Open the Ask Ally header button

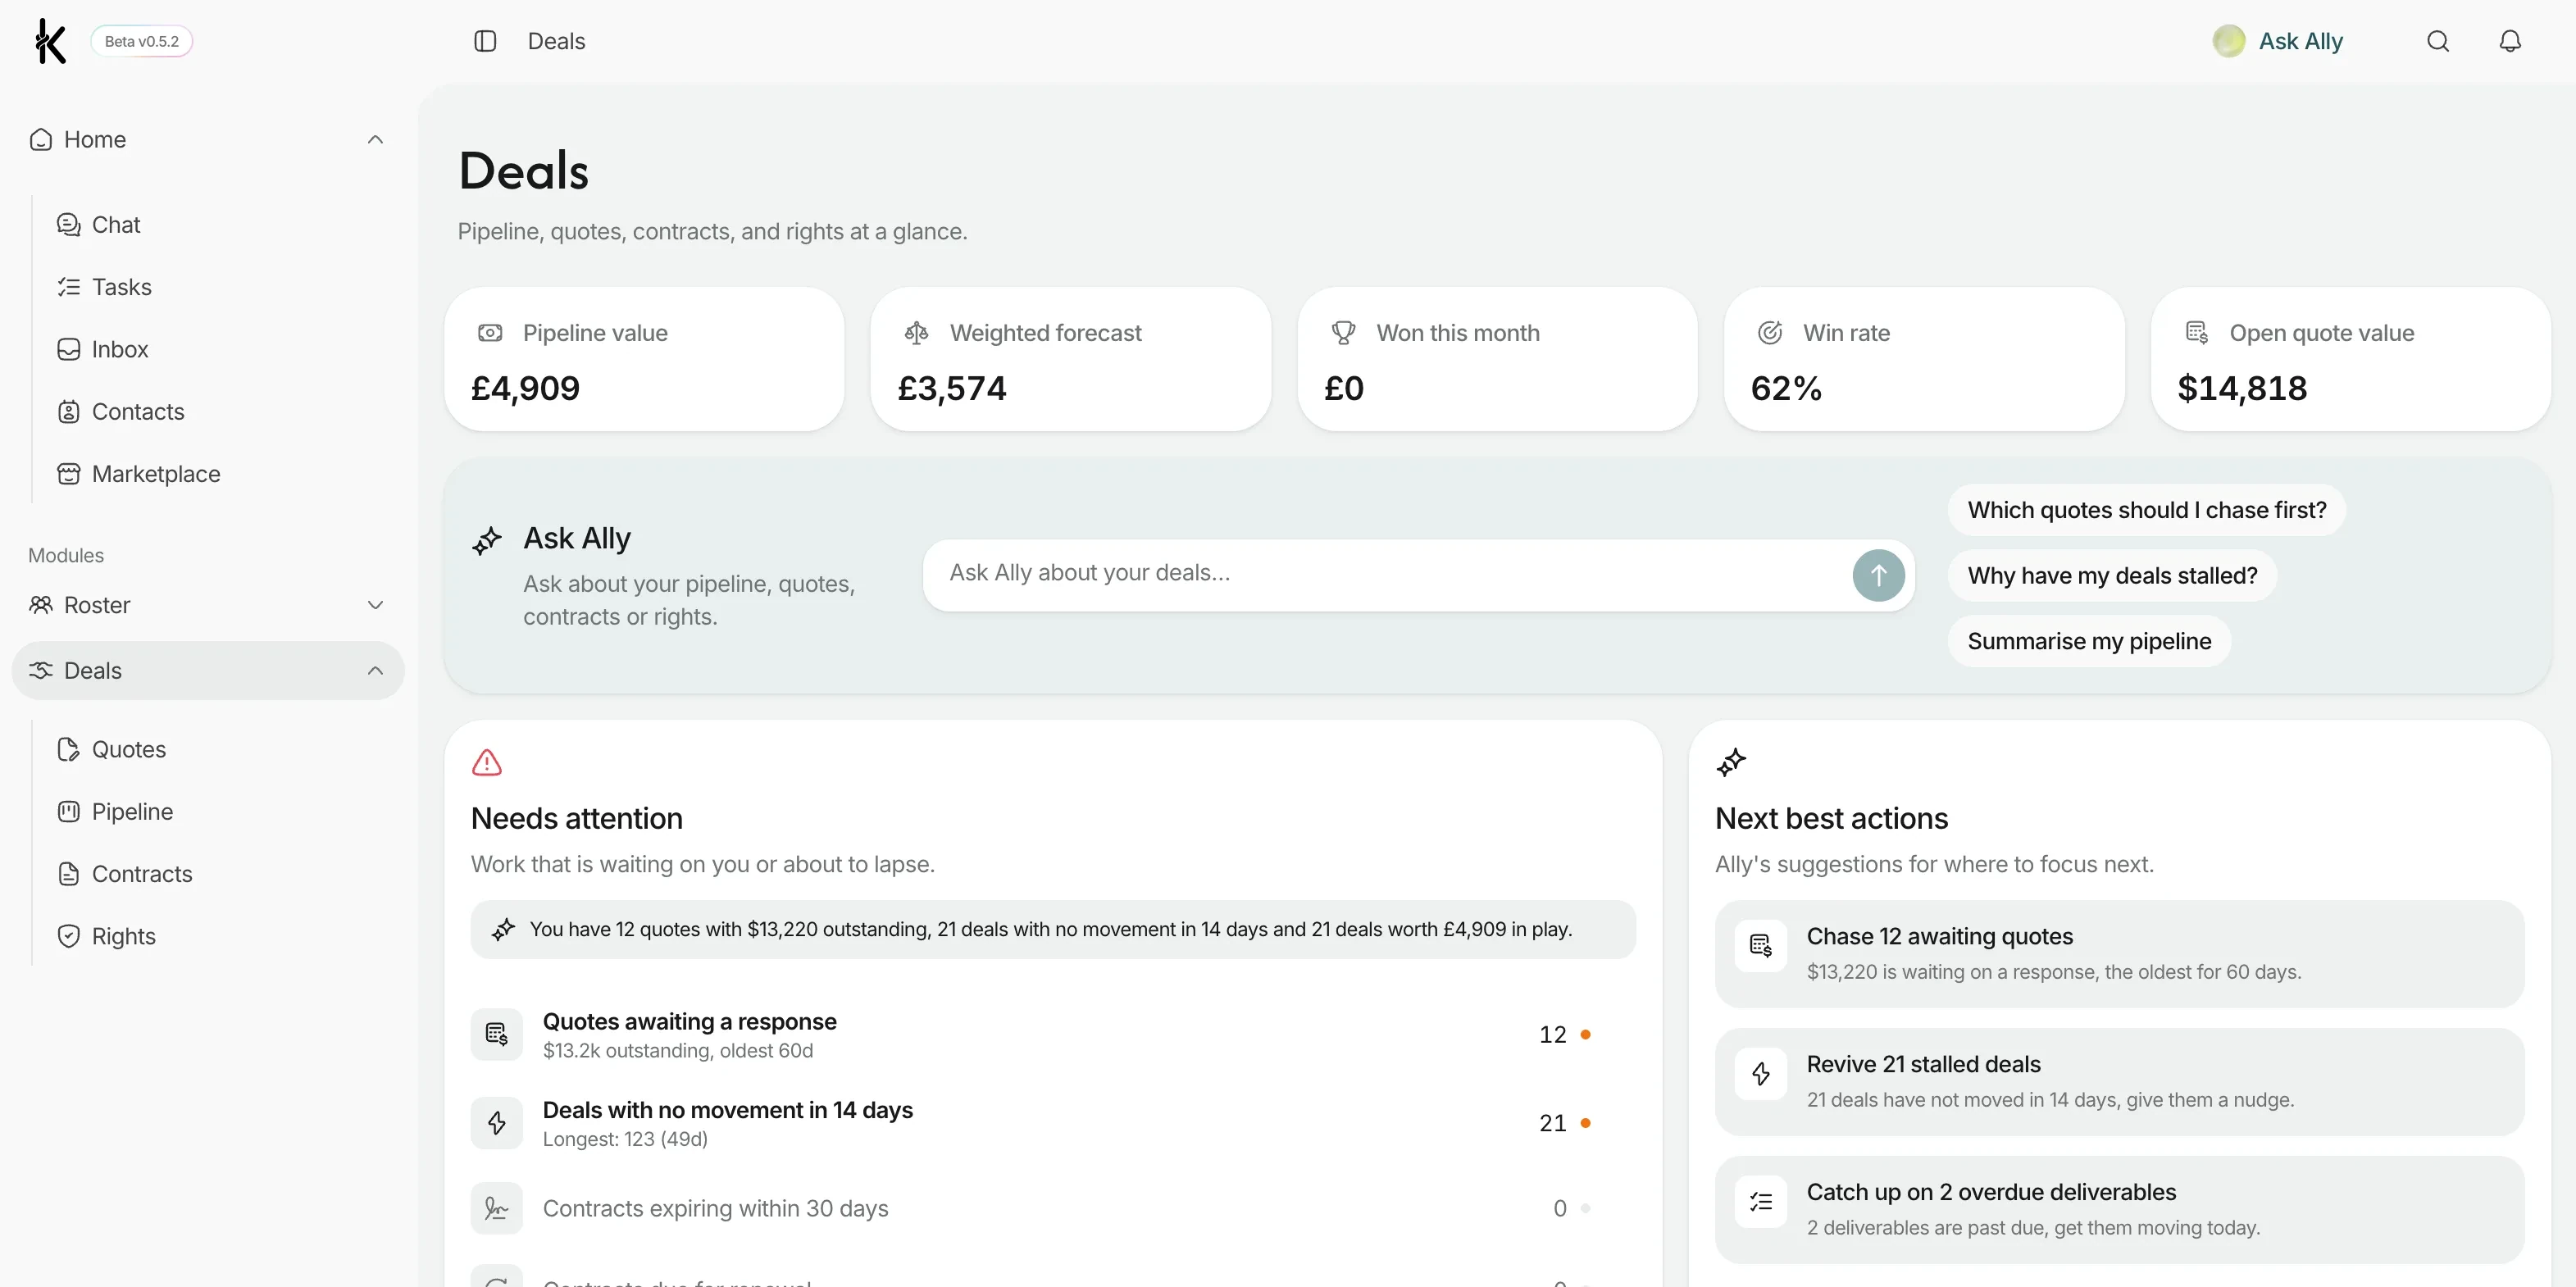pos(2278,41)
